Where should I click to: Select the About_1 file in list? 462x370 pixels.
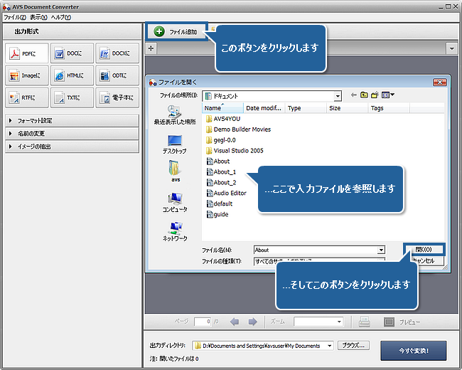[x=225, y=171]
